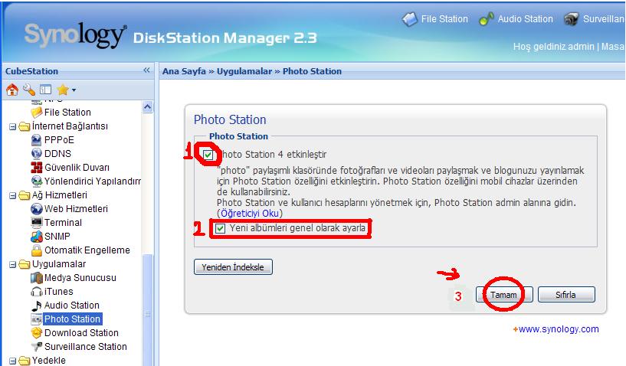Click the Otomatik Engelleme padlock icon
This screenshot has width=626, height=366.
(x=36, y=250)
